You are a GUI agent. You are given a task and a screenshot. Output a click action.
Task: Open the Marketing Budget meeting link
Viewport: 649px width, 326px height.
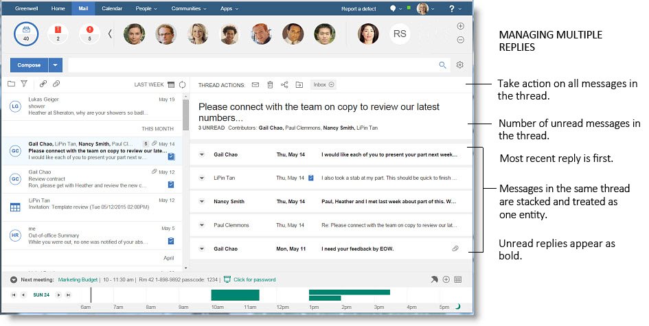pos(78,279)
